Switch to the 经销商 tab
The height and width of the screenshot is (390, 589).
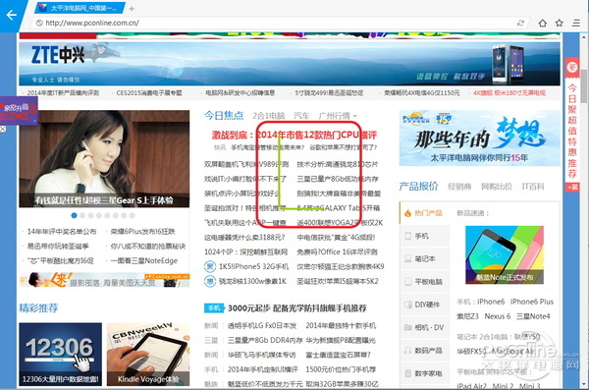(459, 187)
